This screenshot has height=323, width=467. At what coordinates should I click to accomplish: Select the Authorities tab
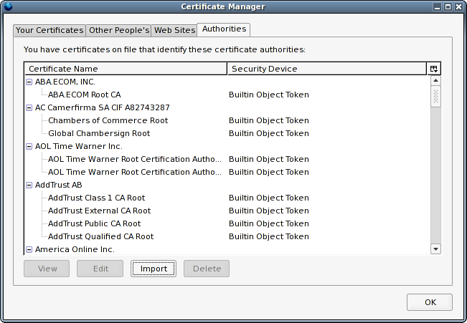click(x=224, y=29)
